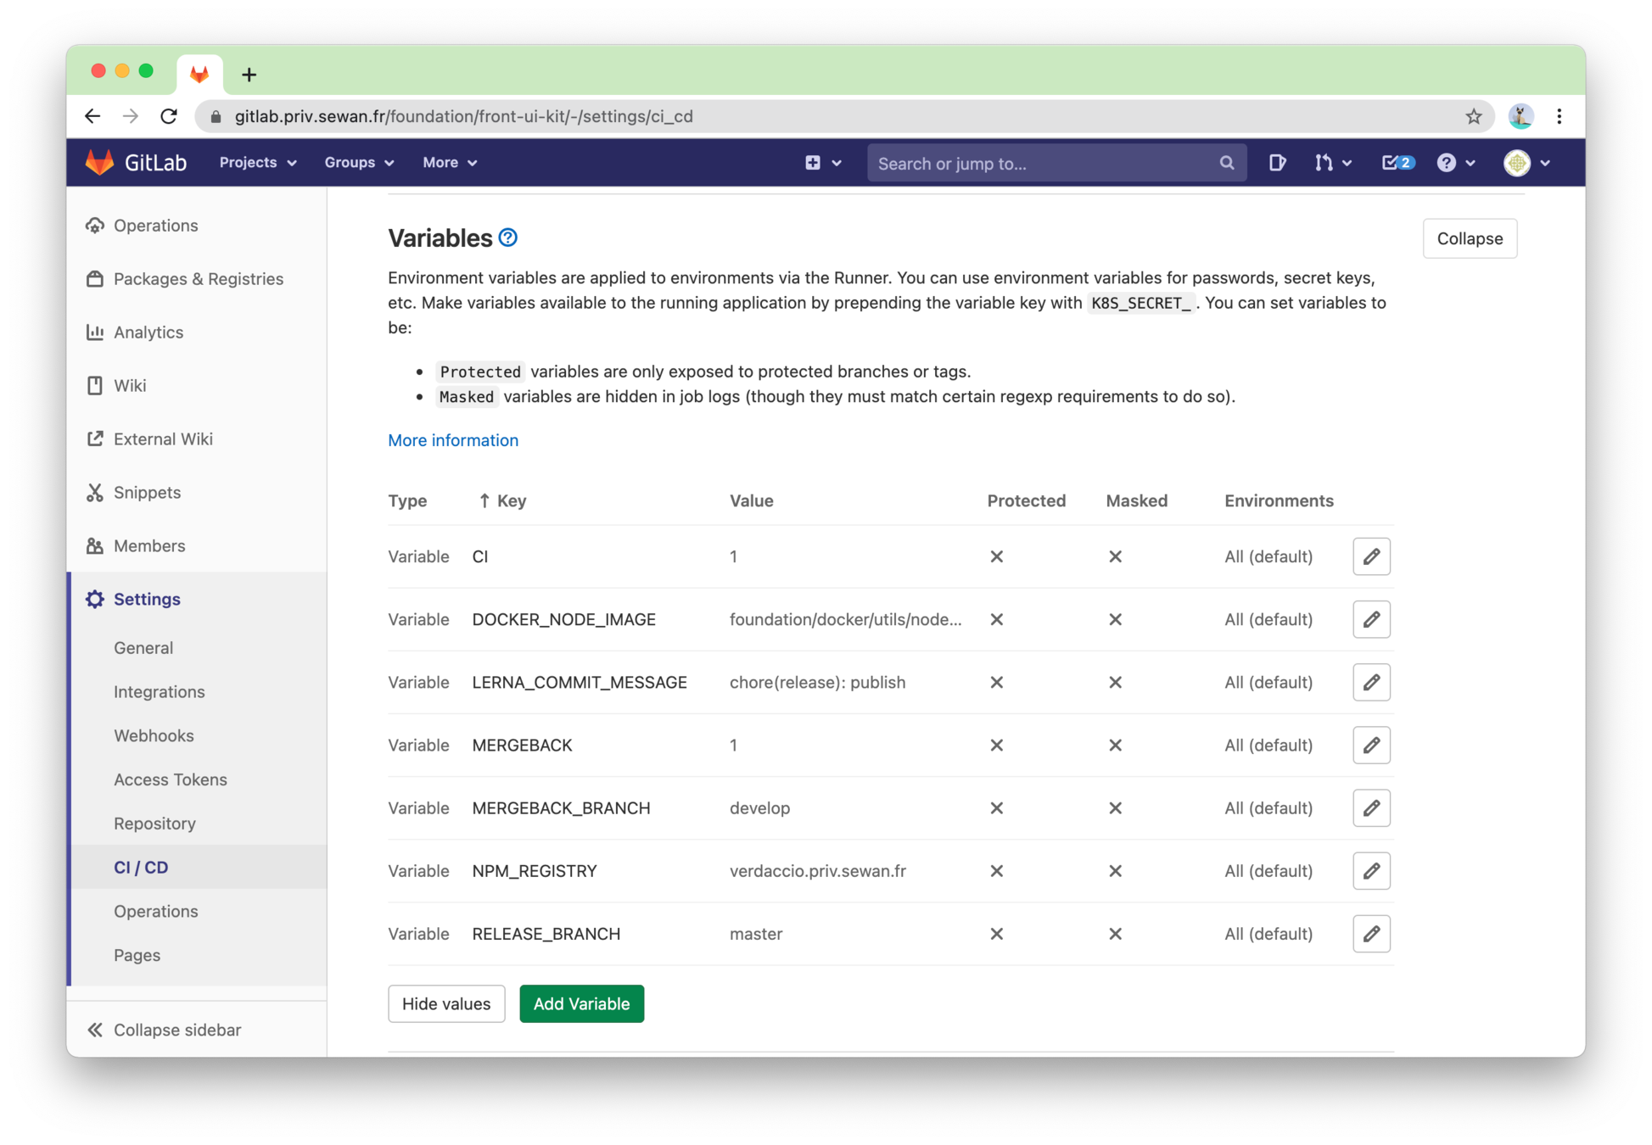Edit the RELEASE_BRANCH variable pencil icon
Viewport: 1652px width, 1145px height.
coord(1371,934)
